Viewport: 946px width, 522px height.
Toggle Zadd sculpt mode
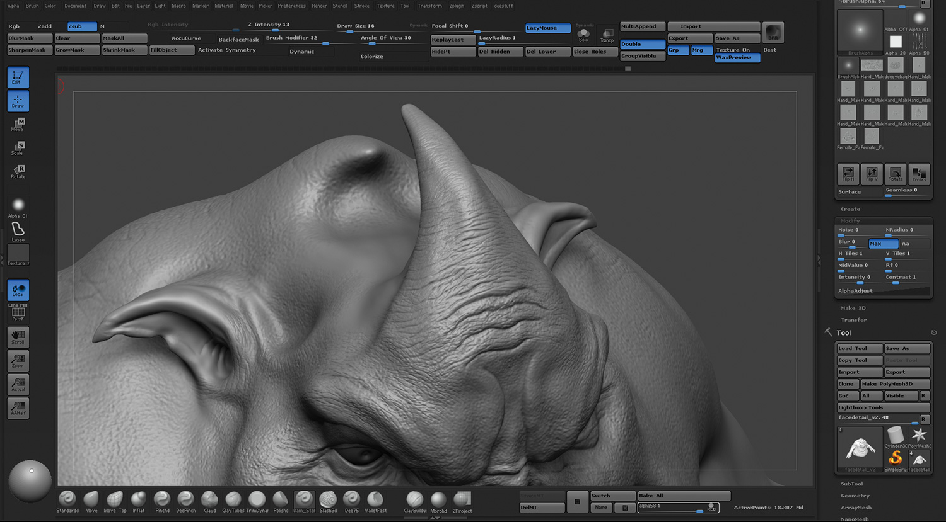pos(45,26)
